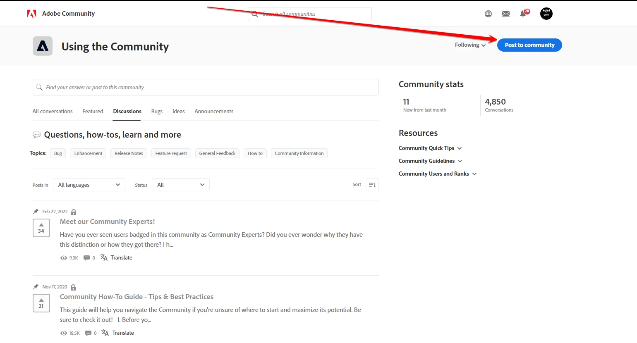
Task: Open the messages envelope icon
Action: point(506,14)
